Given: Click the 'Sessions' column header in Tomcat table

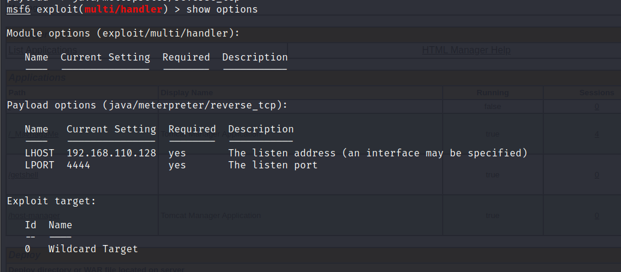Looking at the screenshot, I should click(597, 93).
